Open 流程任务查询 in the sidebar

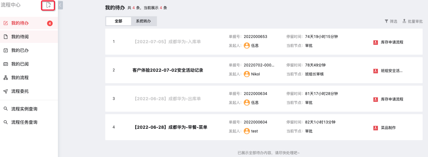tap(24, 122)
